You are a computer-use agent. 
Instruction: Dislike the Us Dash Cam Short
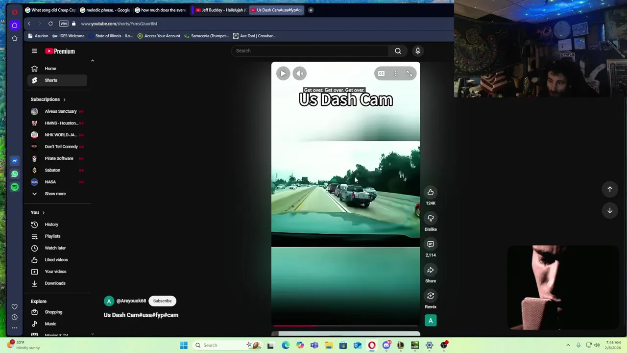431,218
